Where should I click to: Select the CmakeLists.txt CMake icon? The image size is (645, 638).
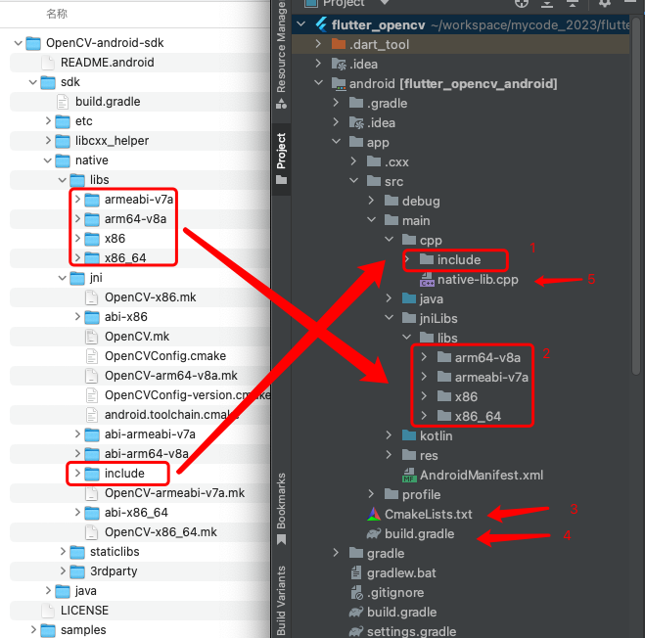click(x=374, y=514)
